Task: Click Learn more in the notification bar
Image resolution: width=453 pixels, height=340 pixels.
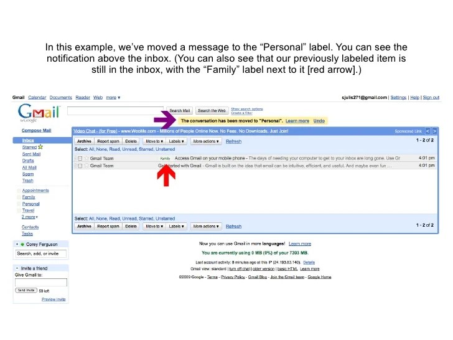Action: pyautogui.click(x=297, y=121)
